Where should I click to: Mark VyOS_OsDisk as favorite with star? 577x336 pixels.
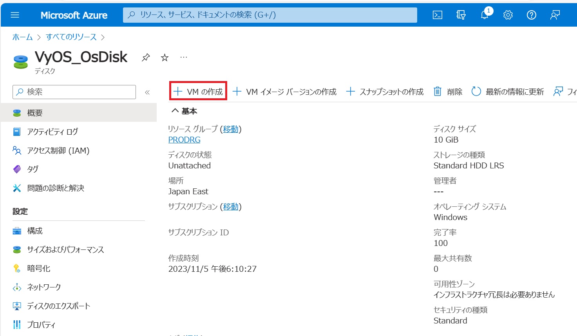click(165, 58)
